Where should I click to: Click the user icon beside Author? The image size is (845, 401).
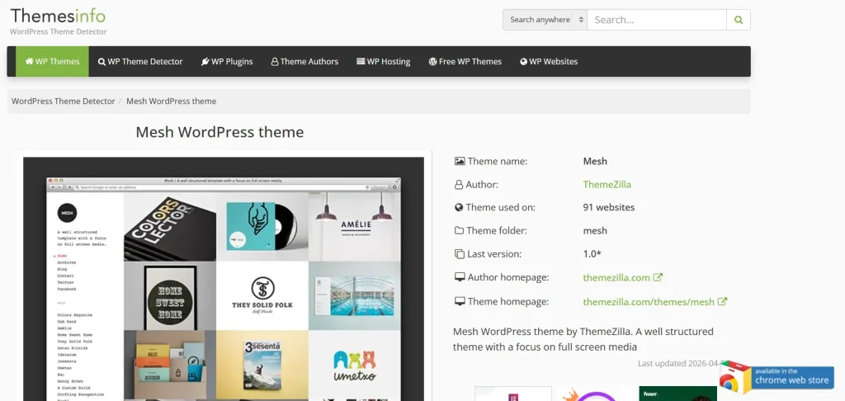coord(459,185)
